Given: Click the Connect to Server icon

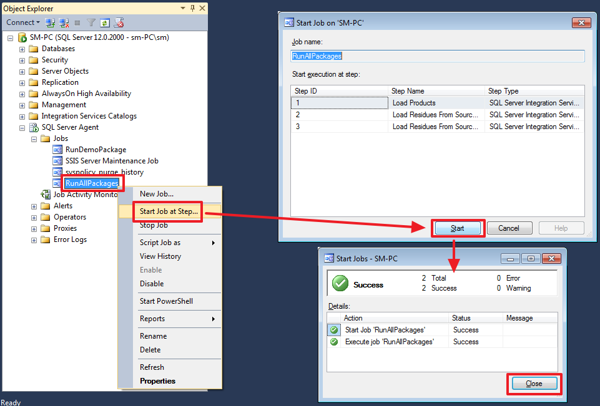Looking at the screenshot, I should click(x=49, y=22).
